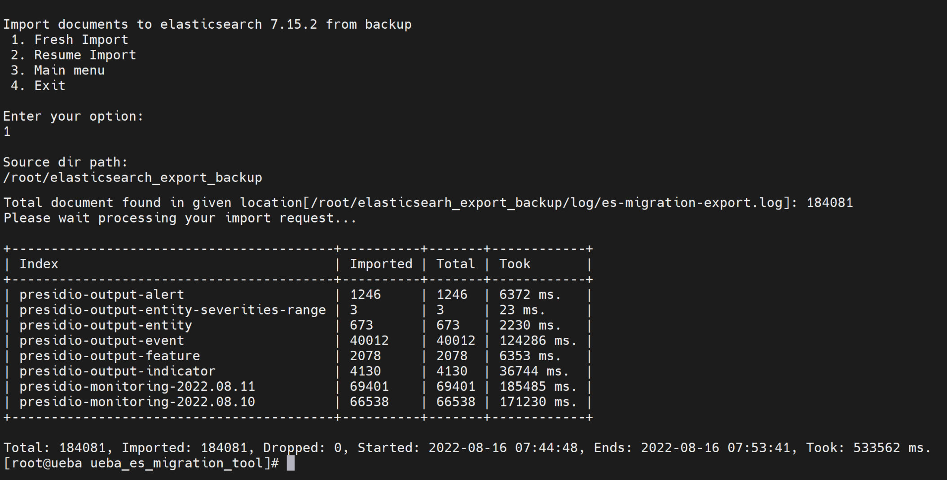Click the "Took" column header

515,264
